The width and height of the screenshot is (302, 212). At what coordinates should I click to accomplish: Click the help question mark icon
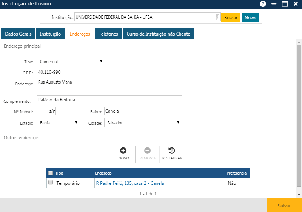point(263,4)
